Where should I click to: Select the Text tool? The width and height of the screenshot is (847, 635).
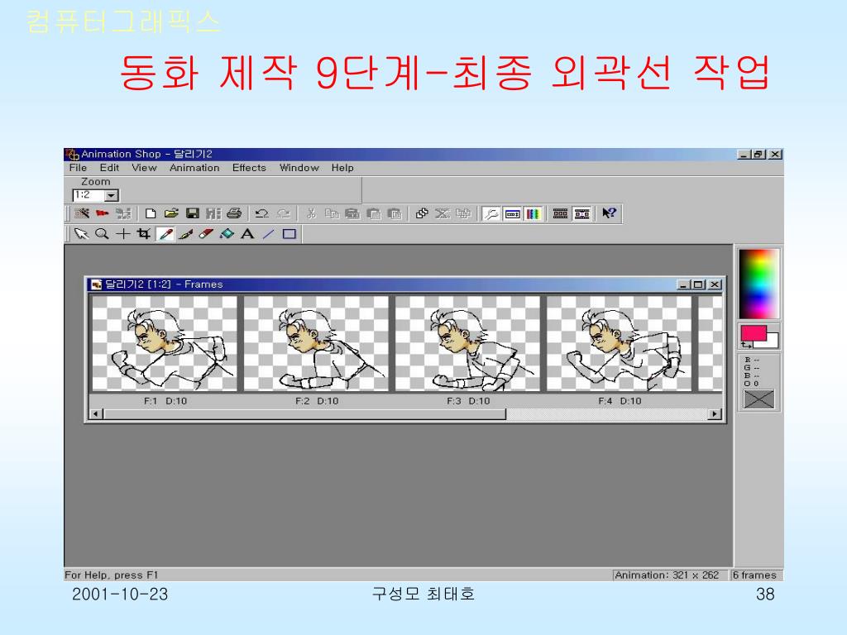point(247,234)
